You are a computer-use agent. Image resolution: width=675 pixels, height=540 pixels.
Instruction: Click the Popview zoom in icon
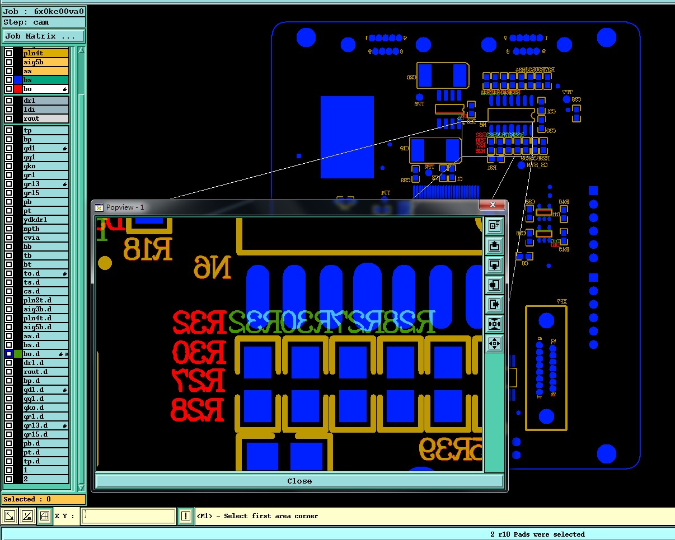pos(494,324)
